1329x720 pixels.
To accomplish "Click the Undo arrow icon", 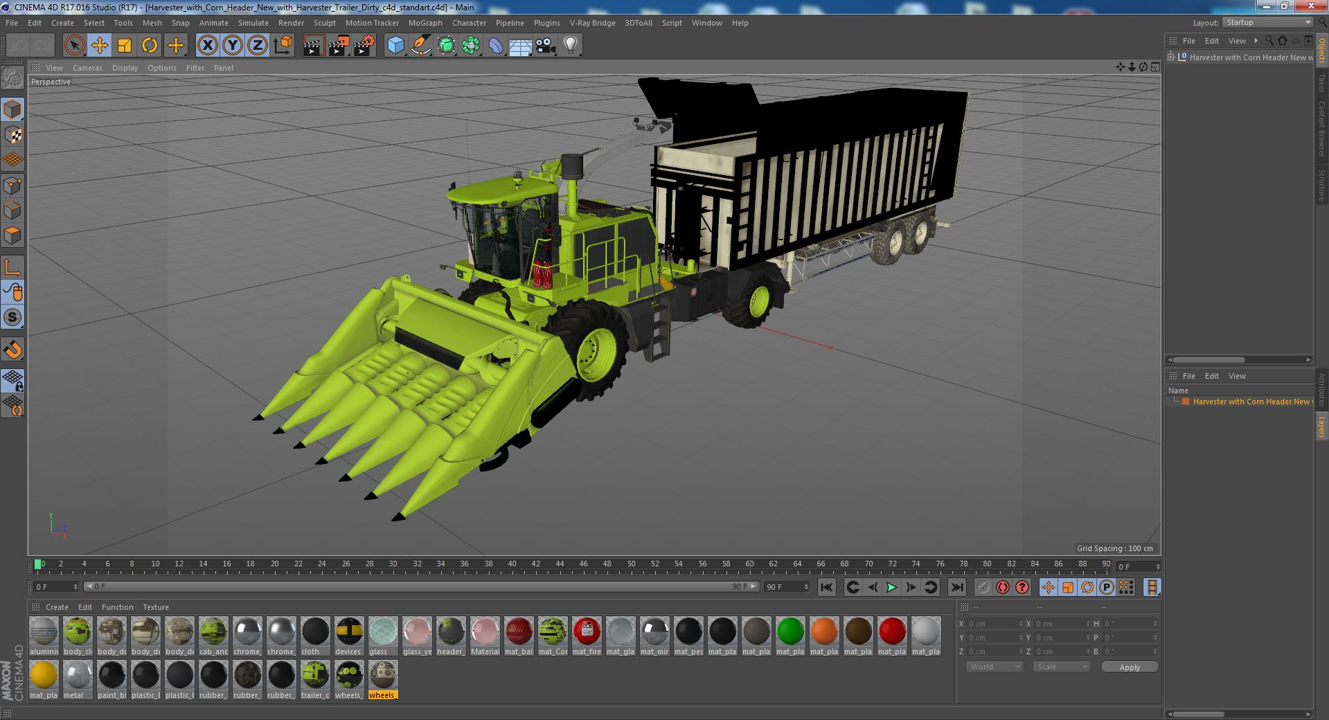I will (18, 46).
